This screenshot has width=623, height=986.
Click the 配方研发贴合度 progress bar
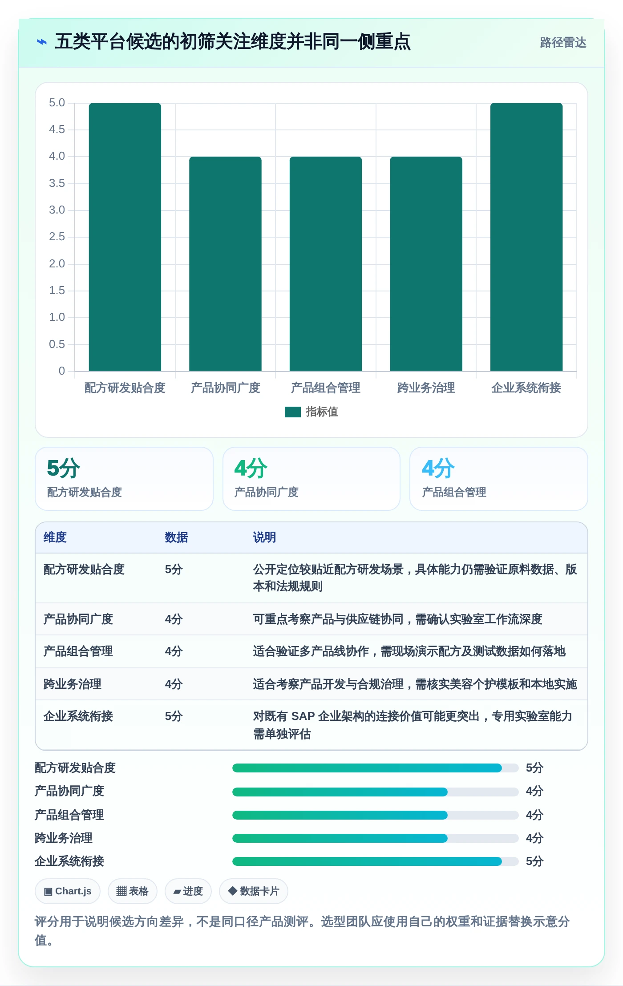[376, 768]
